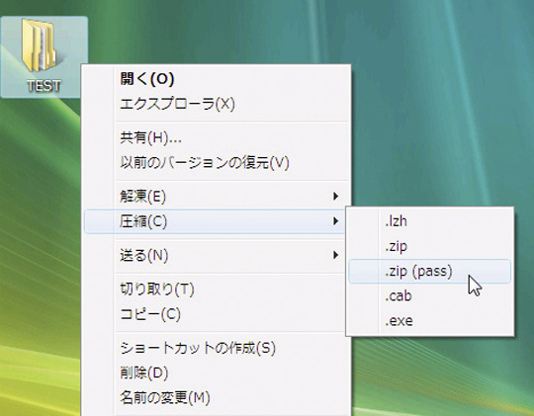Click the TEST folder name label
The image size is (534, 416).
click(44, 85)
